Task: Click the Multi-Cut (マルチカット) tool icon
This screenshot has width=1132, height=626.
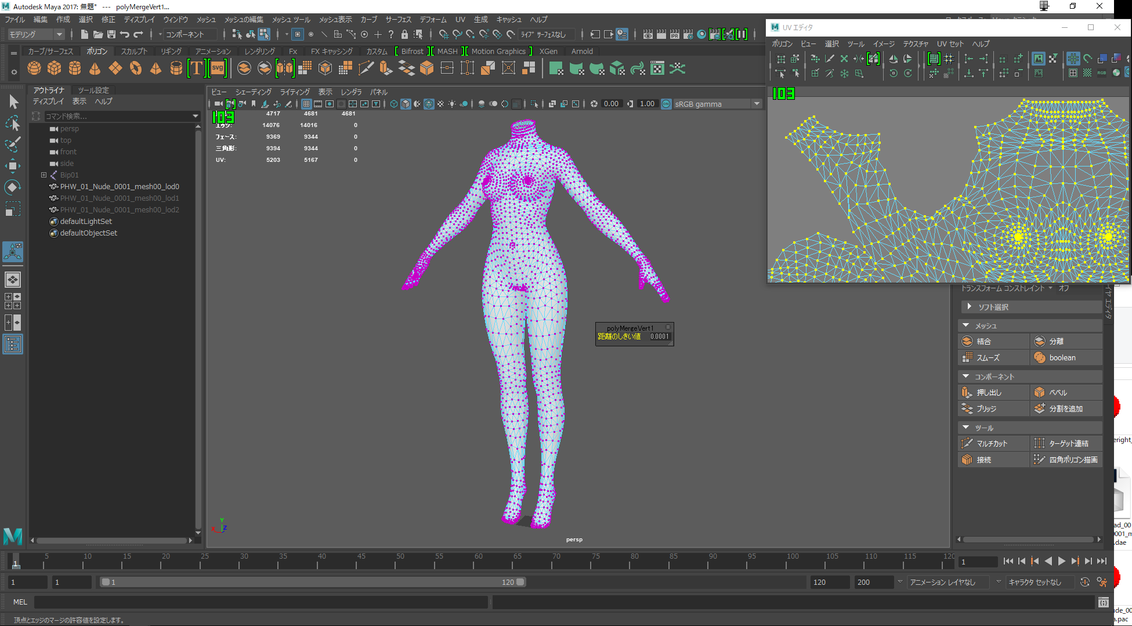Action: click(967, 443)
